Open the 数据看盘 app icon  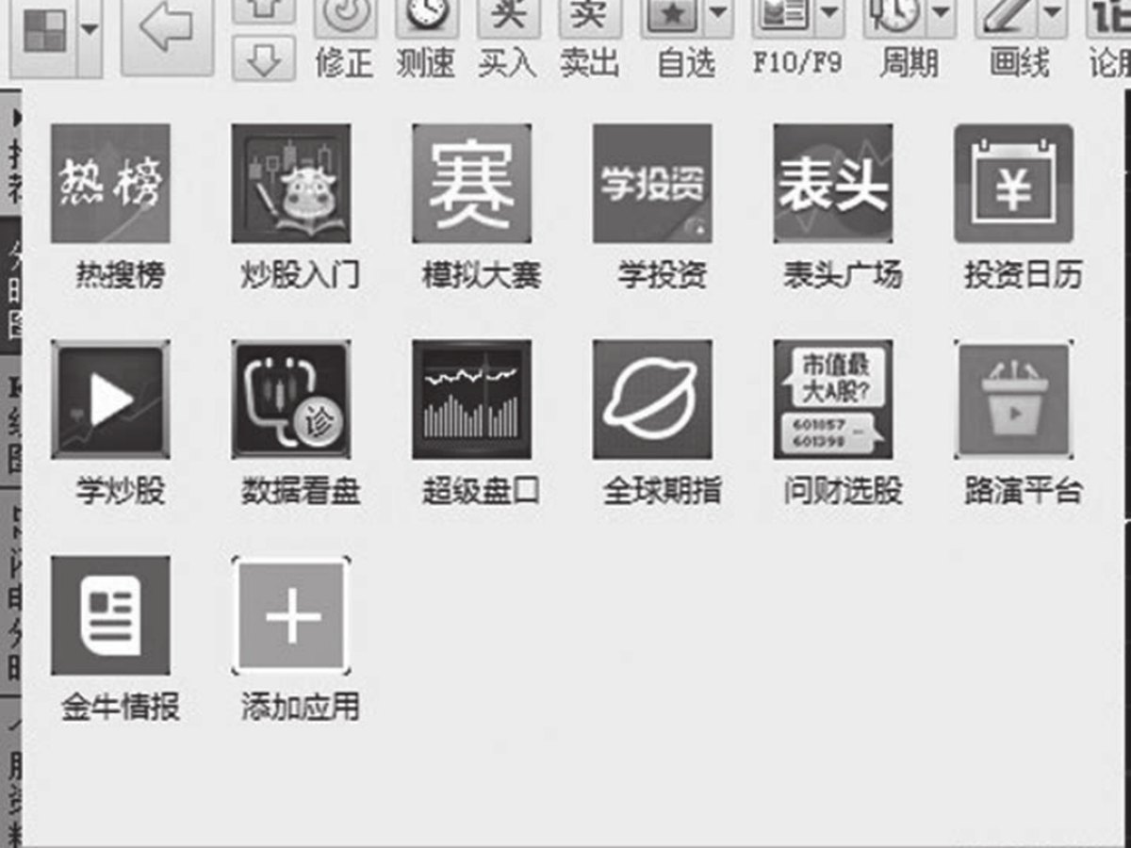point(291,400)
